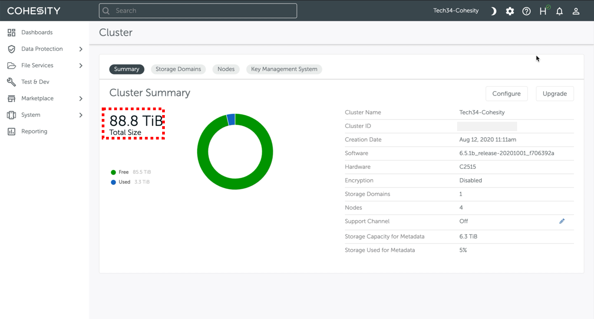Click the 85.5 TiB free value
Image resolution: width=594 pixels, height=319 pixels.
point(142,172)
